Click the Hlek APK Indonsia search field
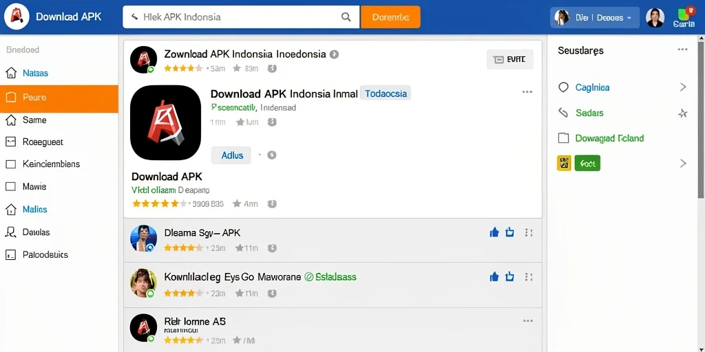 [x=241, y=17]
